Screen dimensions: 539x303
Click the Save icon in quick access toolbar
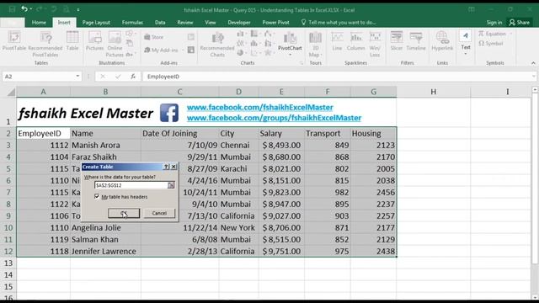click(x=12, y=9)
